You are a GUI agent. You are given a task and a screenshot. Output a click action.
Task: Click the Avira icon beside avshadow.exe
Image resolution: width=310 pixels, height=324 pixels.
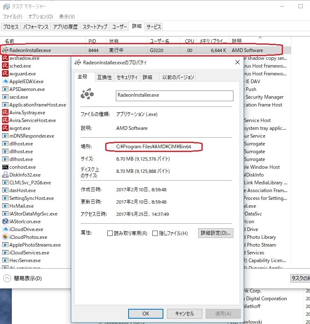click(5, 58)
